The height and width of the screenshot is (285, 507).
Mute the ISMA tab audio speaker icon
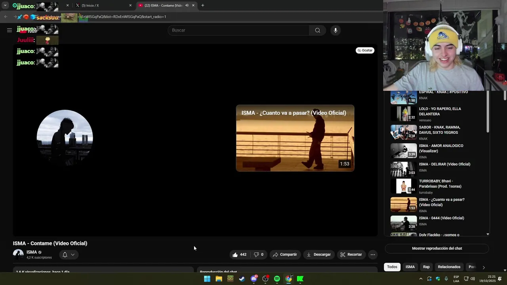point(187,6)
